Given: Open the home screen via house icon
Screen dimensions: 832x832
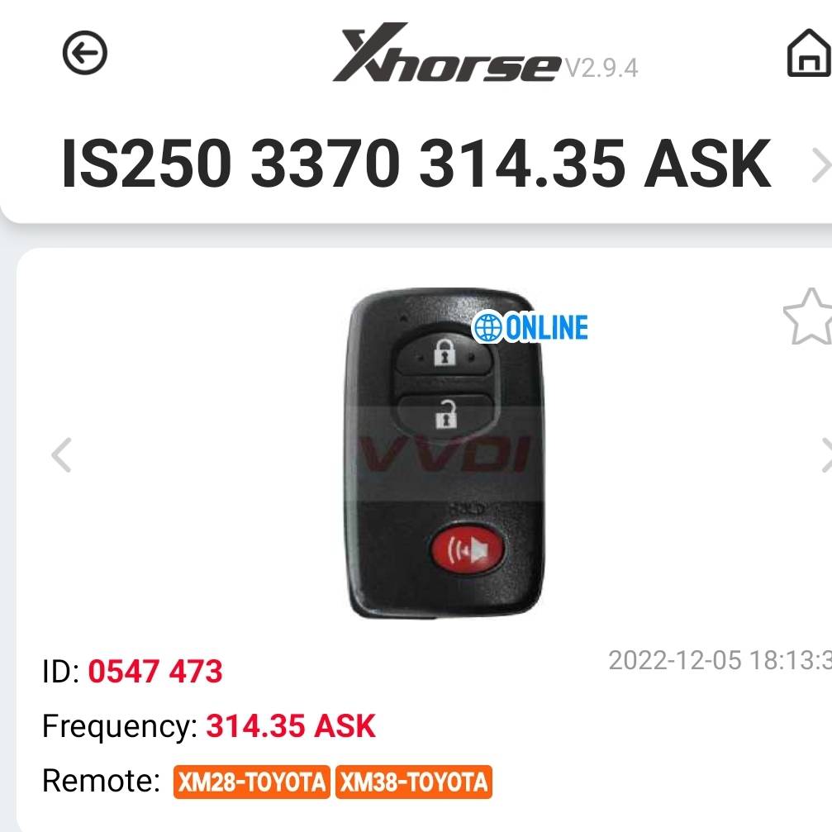Looking at the screenshot, I should (x=809, y=53).
